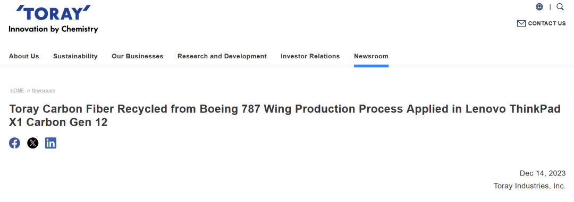Open the search magnifier icon
This screenshot has height=202, width=574.
point(560,6)
